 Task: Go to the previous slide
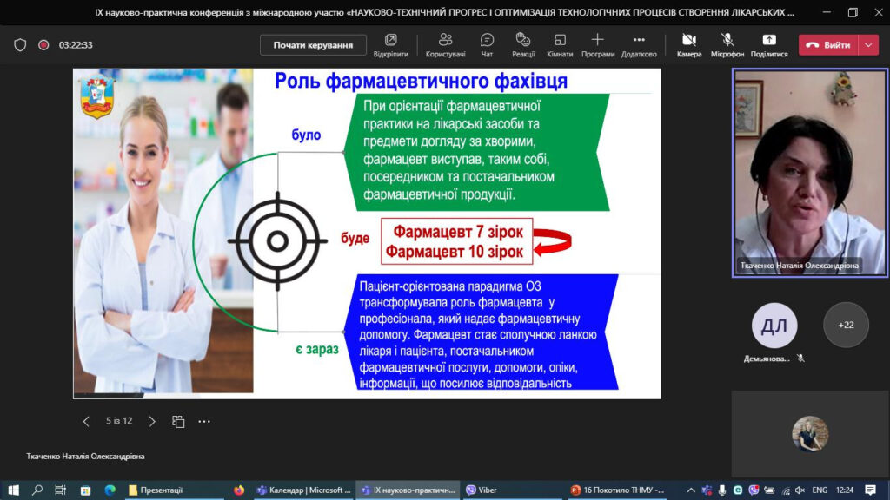(x=86, y=421)
